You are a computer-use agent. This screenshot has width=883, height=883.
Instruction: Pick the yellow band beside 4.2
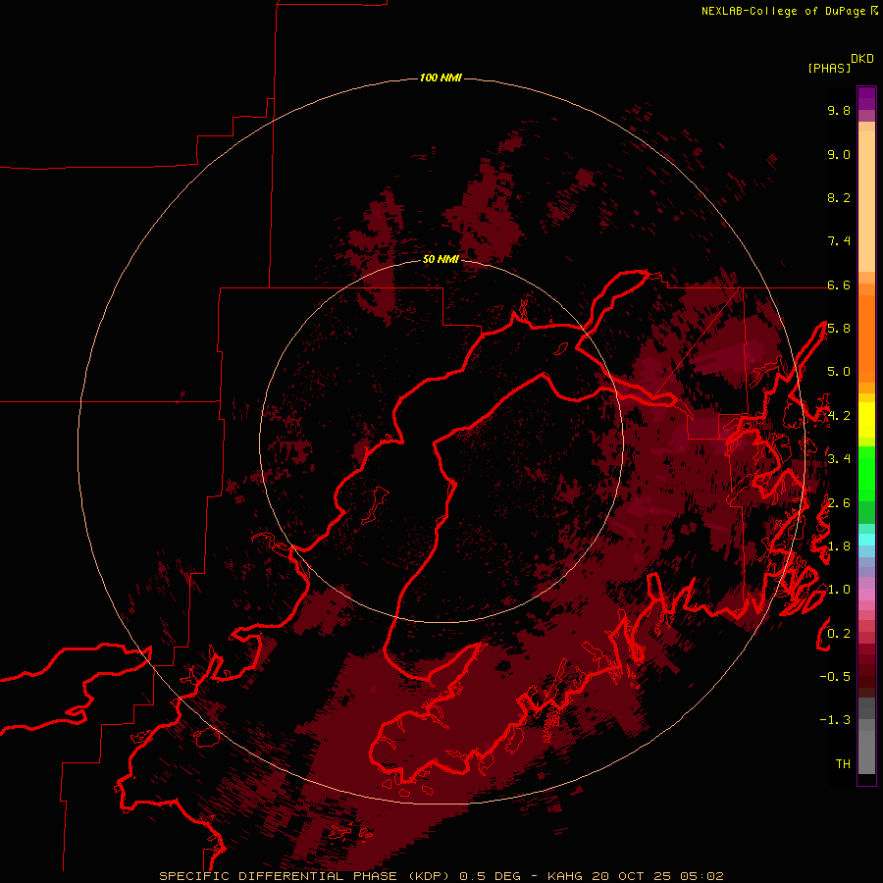[x=866, y=420]
